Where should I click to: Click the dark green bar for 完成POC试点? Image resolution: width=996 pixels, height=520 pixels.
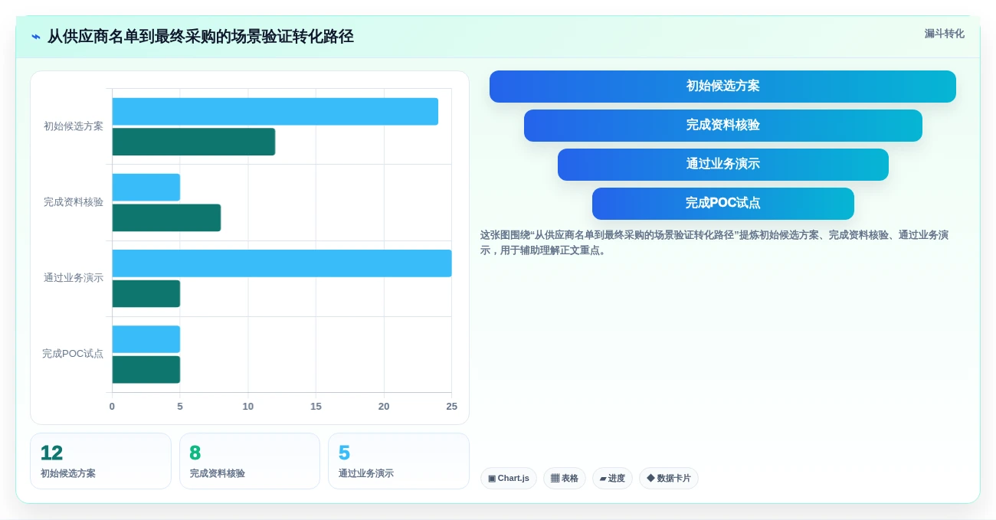pos(146,369)
